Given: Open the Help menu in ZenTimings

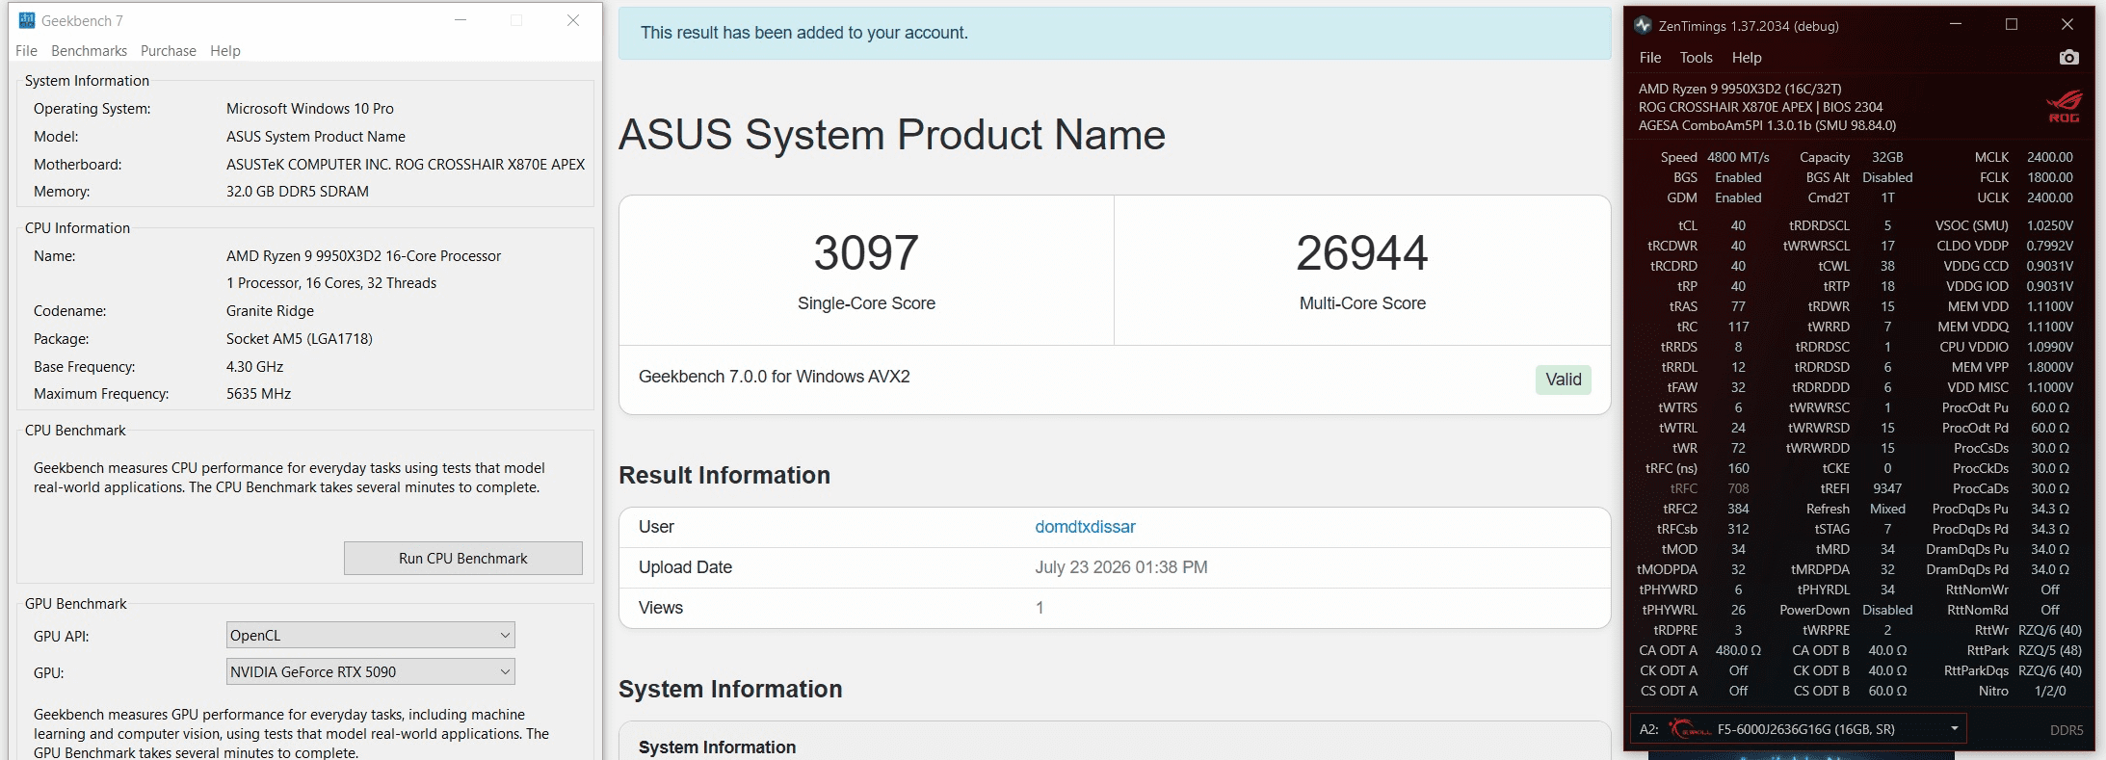Looking at the screenshot, I should click(1747, 58).
